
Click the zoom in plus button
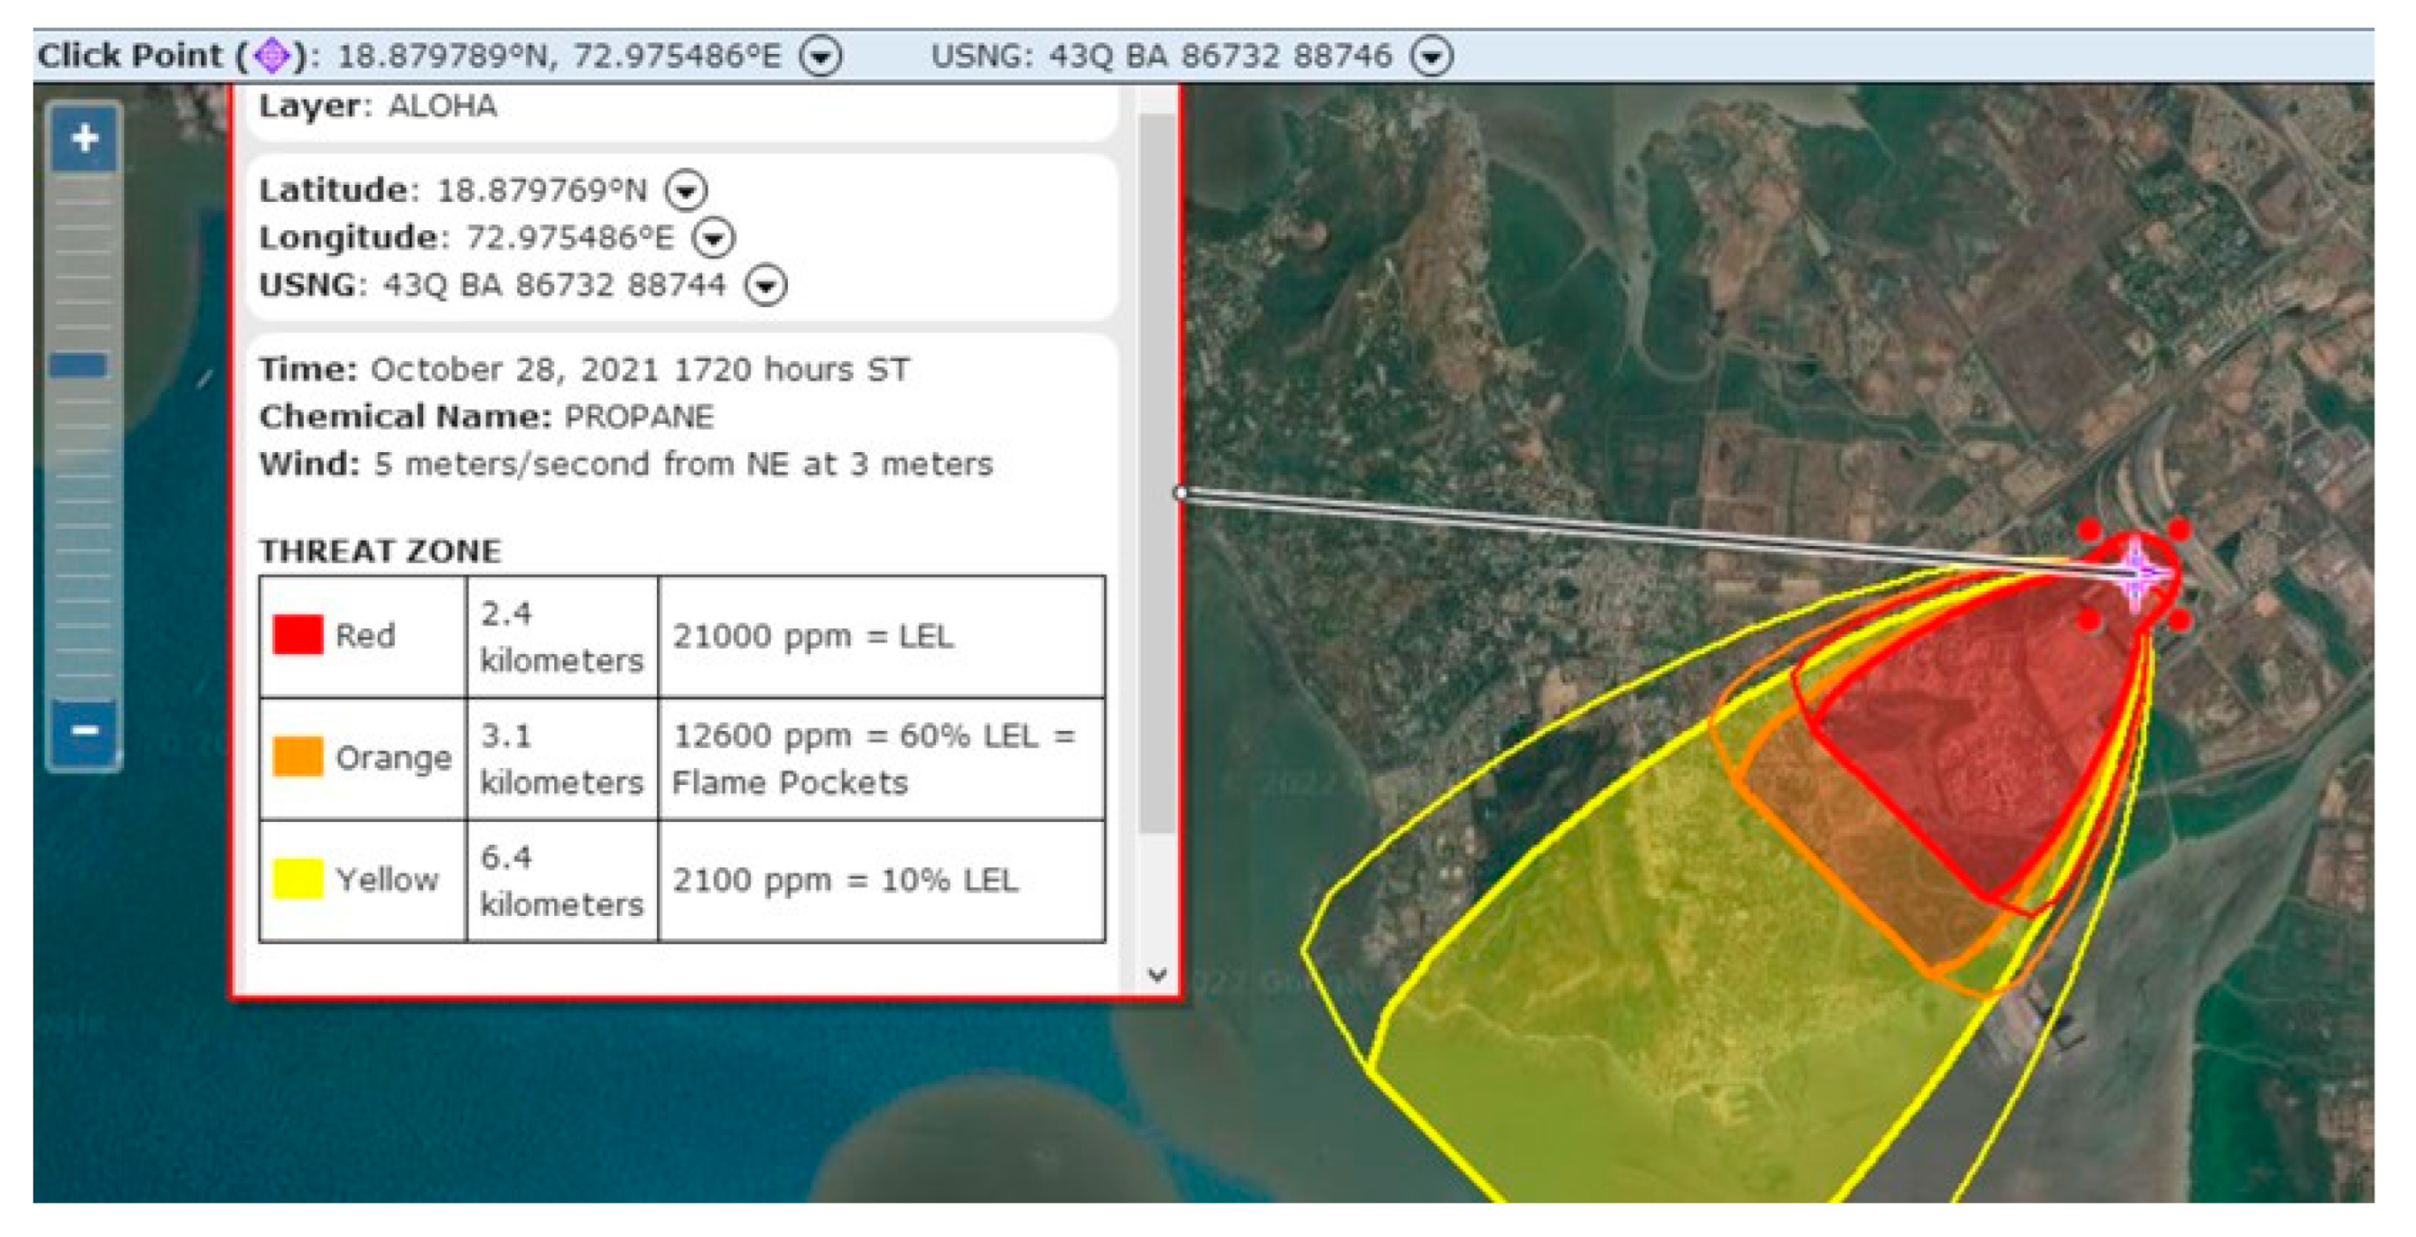point(85,139)
